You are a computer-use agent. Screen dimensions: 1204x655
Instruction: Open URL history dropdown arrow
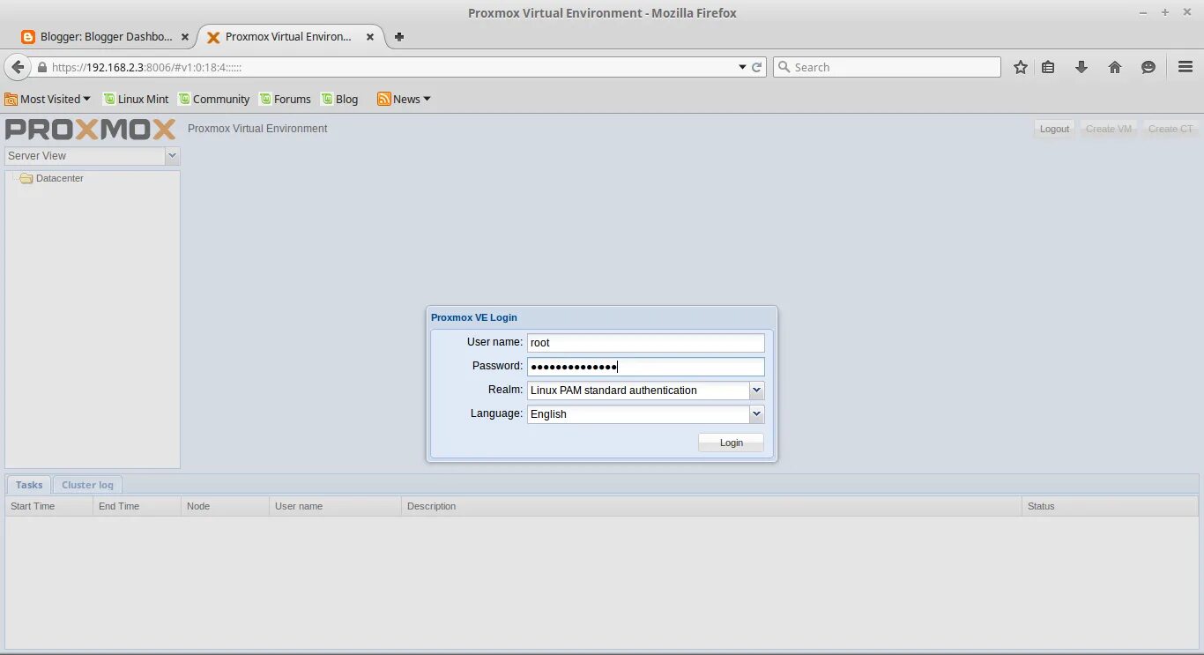tap(742, 67)
